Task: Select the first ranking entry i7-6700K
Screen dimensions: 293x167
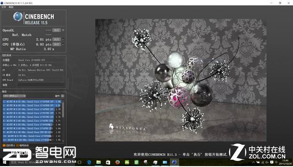Action: 32,101
